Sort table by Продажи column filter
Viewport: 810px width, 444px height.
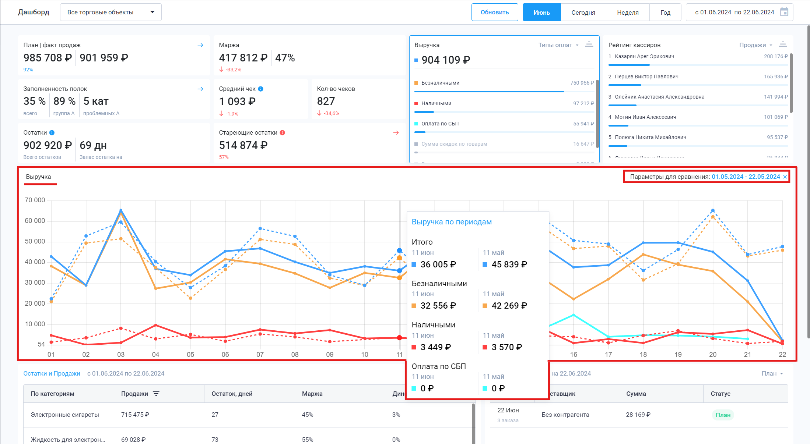pyautogui.click(x=156, y=394)
